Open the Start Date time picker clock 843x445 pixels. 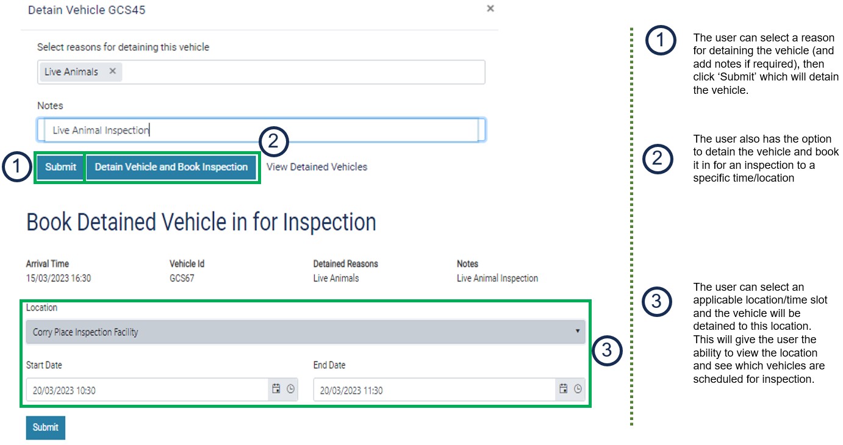pos(291,389)
